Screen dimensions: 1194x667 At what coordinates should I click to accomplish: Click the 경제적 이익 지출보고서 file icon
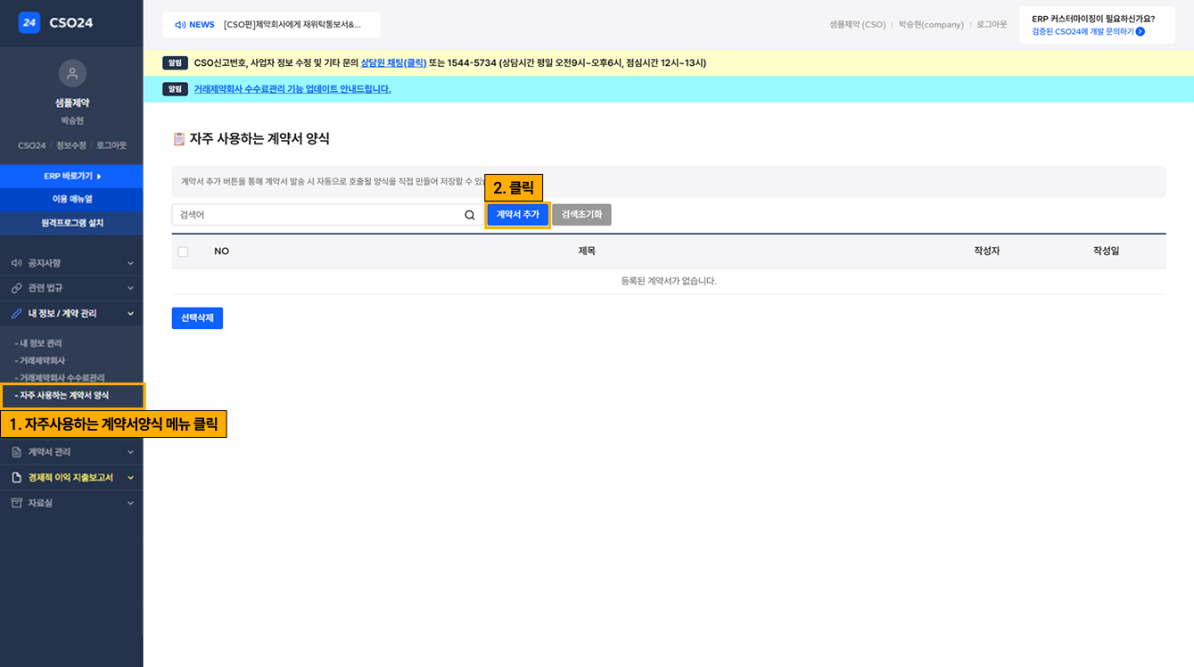[16, 478]
